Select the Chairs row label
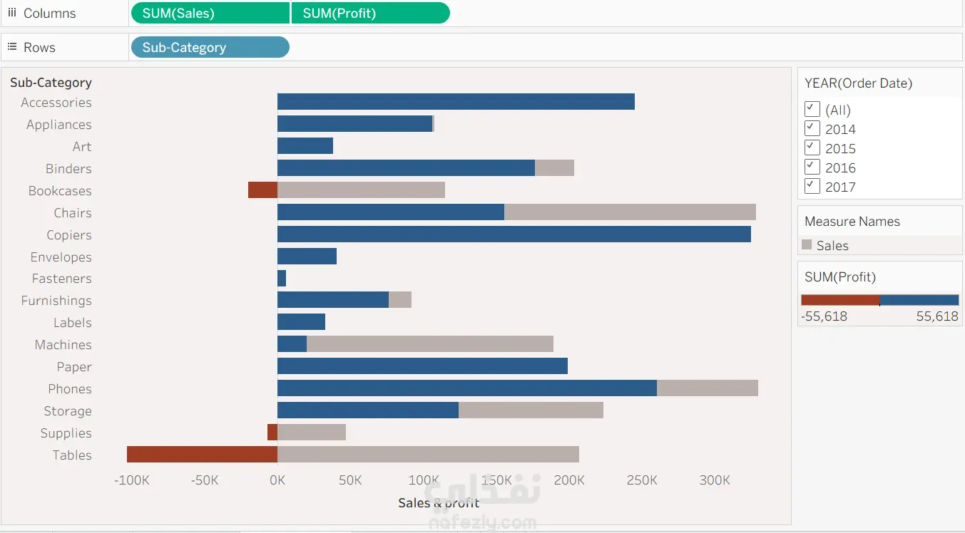Viewport: 965px width, 533px height. click(73, 213)
